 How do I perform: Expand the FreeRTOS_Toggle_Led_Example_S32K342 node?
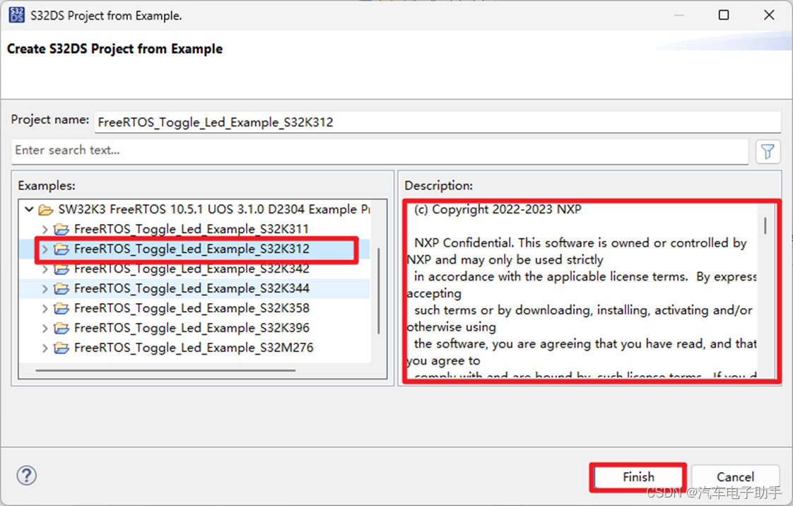tap(45, 269)
